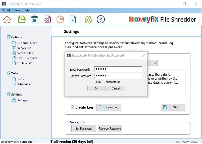
Task: Select System Files in sidebar
Action: (x=25, y=53)
